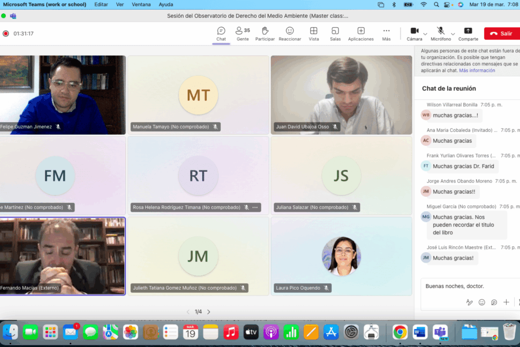Toggle the Cámara on or off
520x347 pixels.
tap(414, 31)
